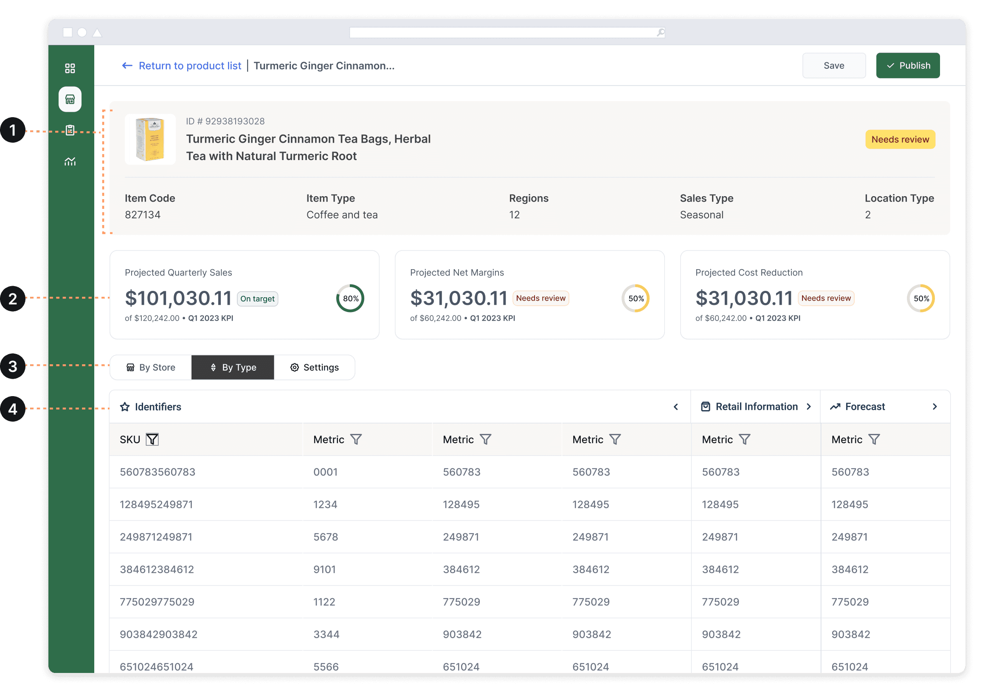Open the analytics chart icon in sidebar
The image size is (988, 698).
tap(70, 161)
